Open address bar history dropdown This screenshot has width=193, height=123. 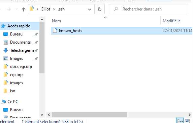(x=90, y=9)
